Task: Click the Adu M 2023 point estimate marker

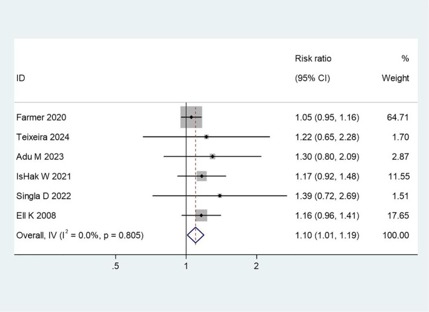Action: [x=212, y=156]
